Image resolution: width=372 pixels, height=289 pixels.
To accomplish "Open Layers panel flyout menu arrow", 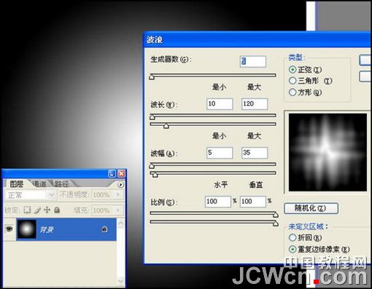I will 120,185.
